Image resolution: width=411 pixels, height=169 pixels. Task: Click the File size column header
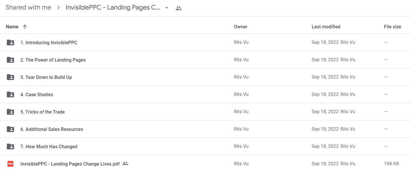coord(392,27)
